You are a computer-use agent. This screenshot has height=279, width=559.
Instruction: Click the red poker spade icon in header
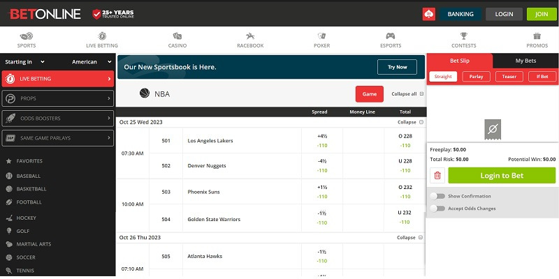(x=429, y=14)
